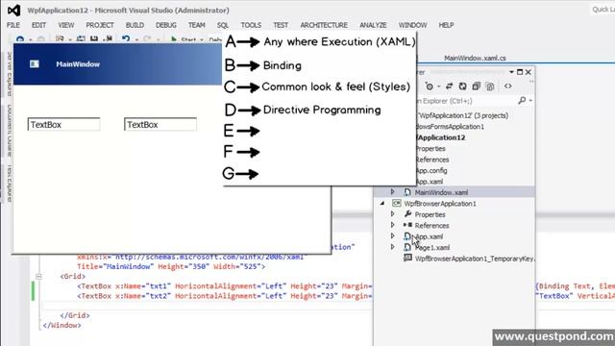Click the Sync with Active Document icon
The width and height of the screenshot is (615, 346).
(450, 86)
